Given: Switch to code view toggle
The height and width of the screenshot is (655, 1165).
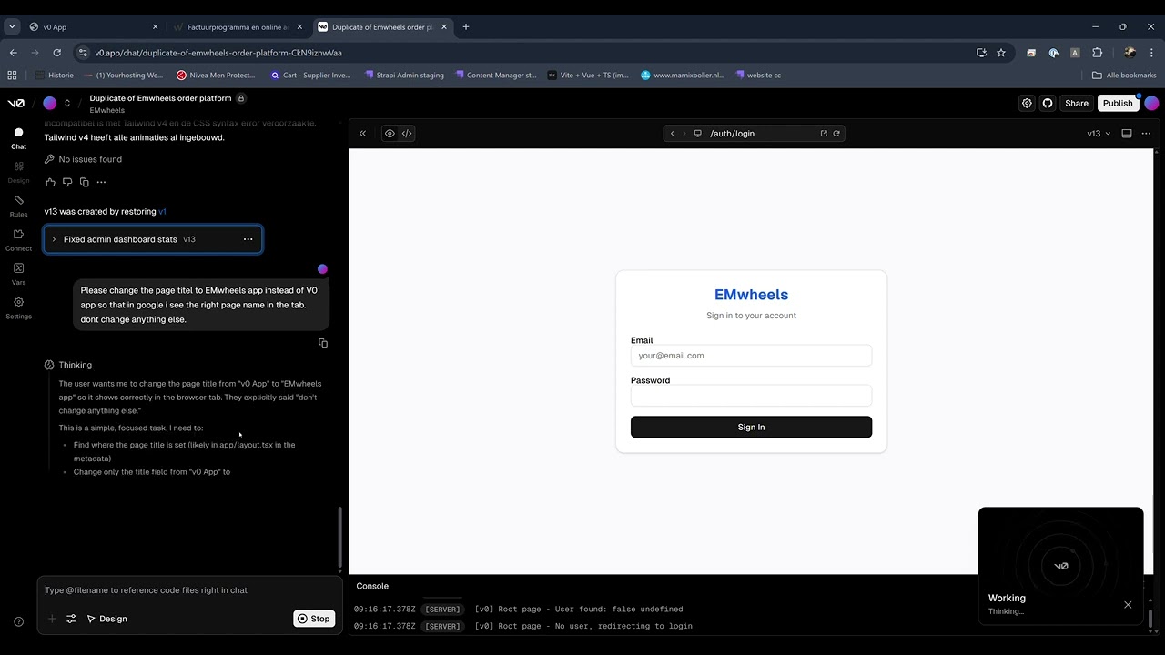Looking at the screenshot, I should (x=407, y=134).
